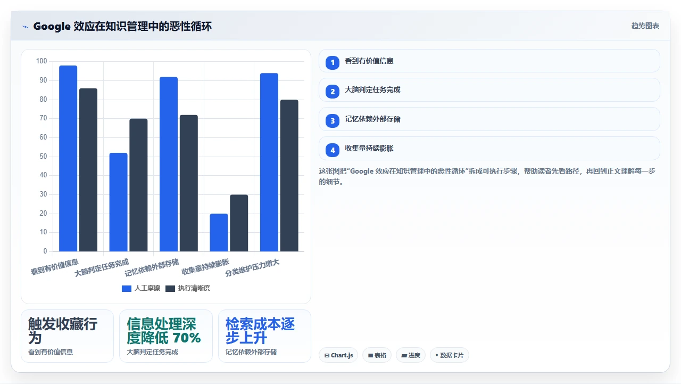Image resolution: width=681 pixels, height=384 pixels.
Task: Click y-axis value 100
Action: 41,61
